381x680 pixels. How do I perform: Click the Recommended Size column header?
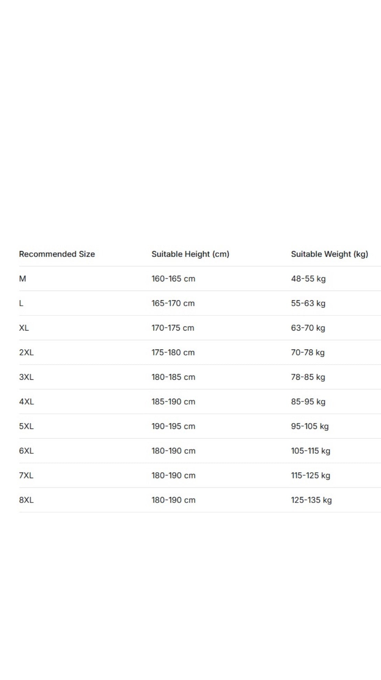tap(57, 254)
